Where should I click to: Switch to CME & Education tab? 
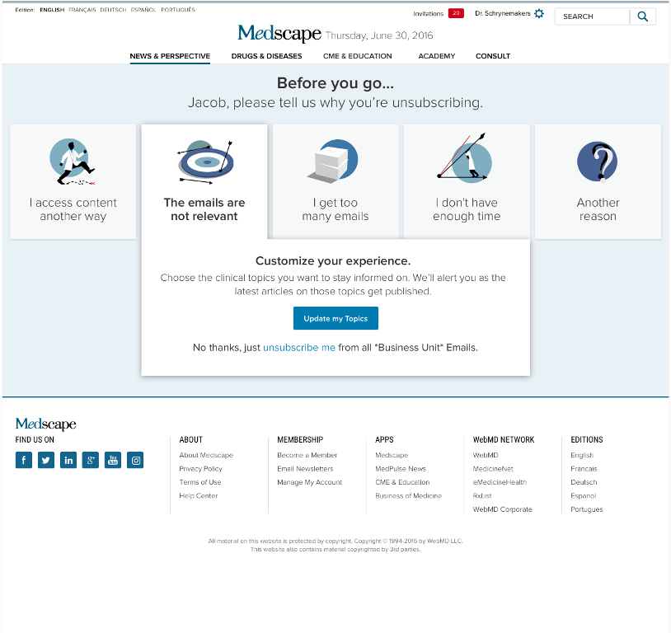(x=358, y=56)
